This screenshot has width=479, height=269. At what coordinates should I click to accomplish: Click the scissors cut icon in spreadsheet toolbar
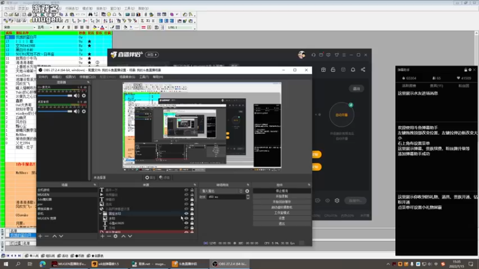pyautogui.click(x=66, y=14)
